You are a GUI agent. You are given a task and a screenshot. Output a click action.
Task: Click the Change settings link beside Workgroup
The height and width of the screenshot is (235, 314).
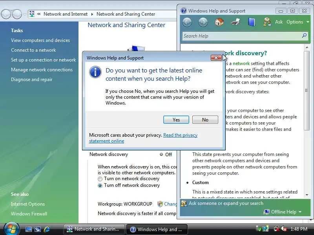[170, 204]
